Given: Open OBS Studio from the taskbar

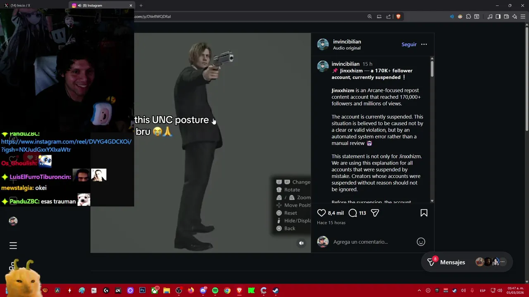Looking at the screenshot, I should tap(179, 290).
